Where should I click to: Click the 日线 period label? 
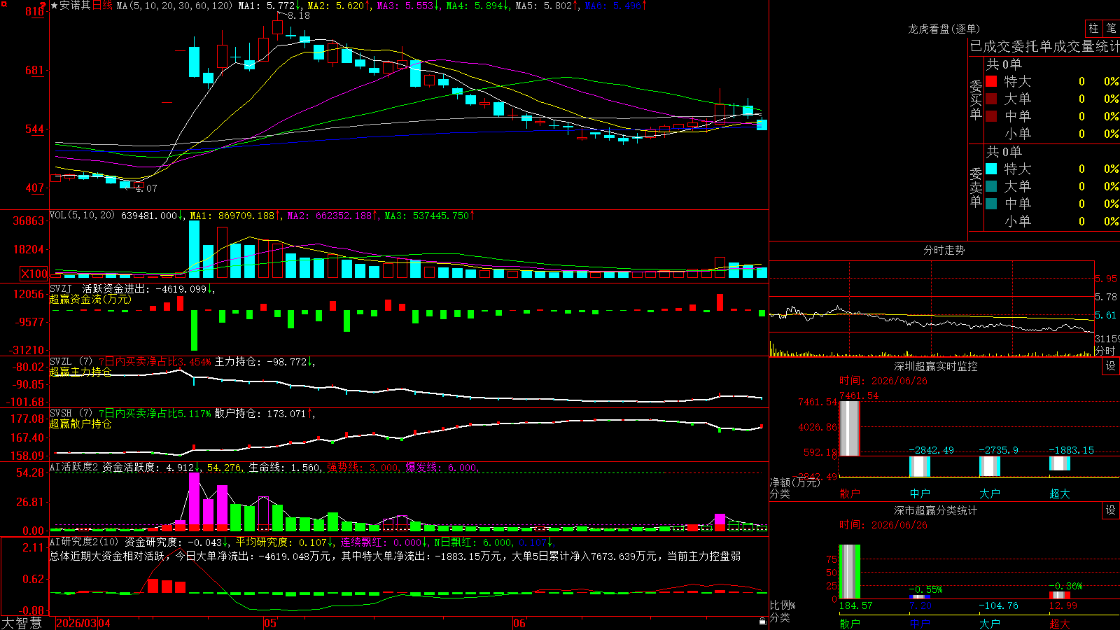(102, 6)
